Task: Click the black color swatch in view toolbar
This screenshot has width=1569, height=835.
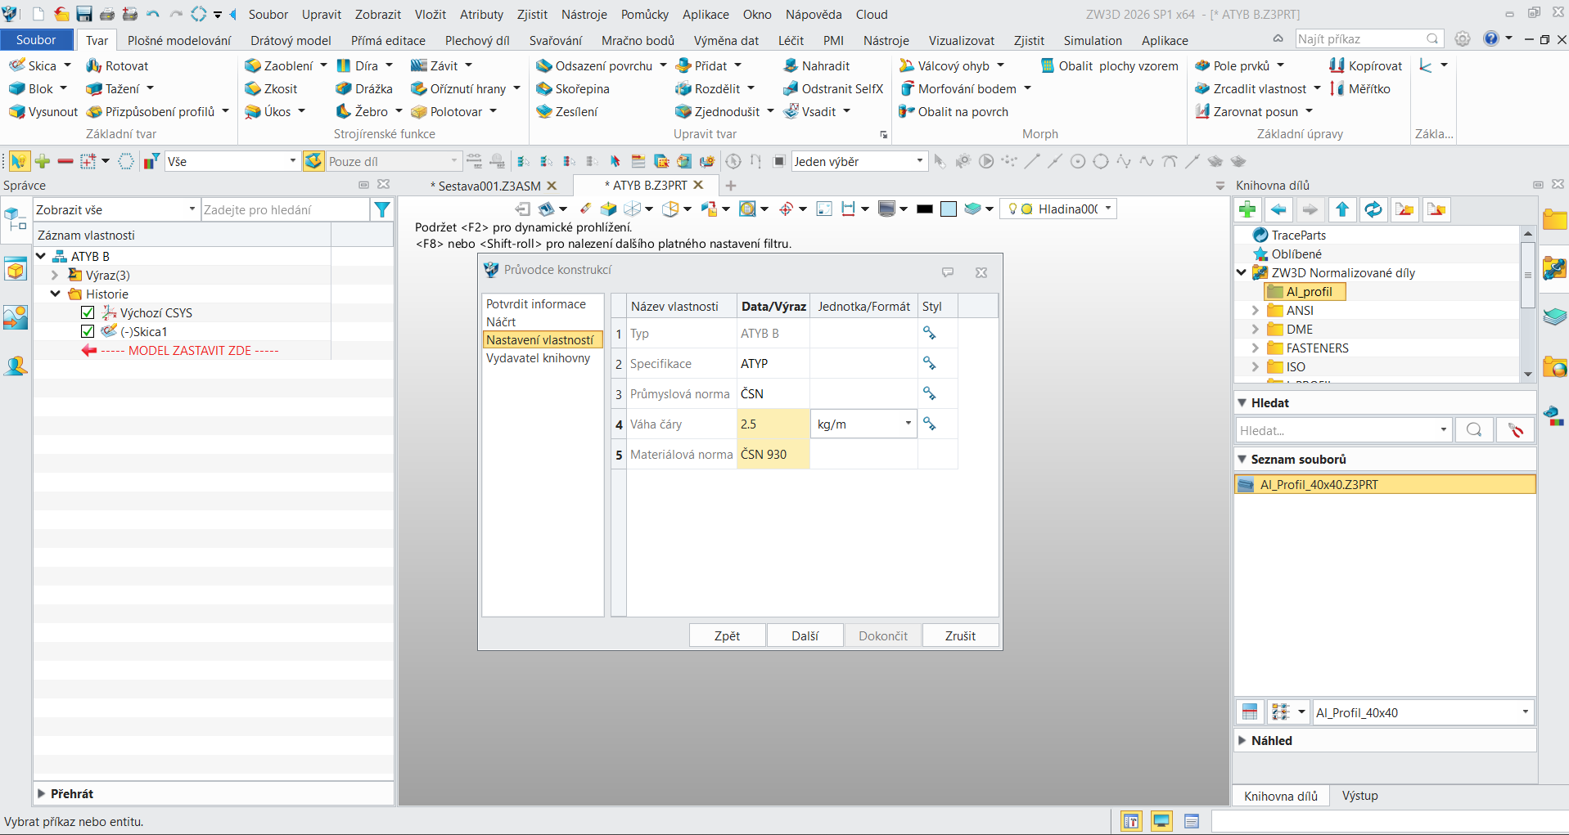Action: tap(925, 209)
